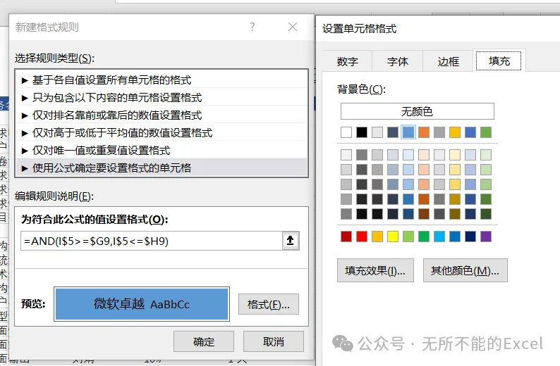Open 填充效果(I)... fill effects
The height and width of the screenshot is (366, 560).
pos(375,270)
